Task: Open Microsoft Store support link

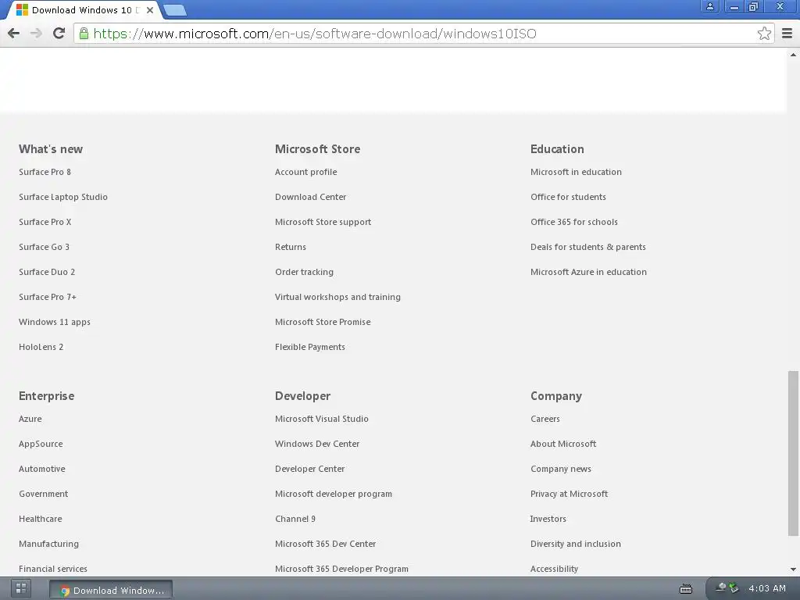Action: point(323,222)
